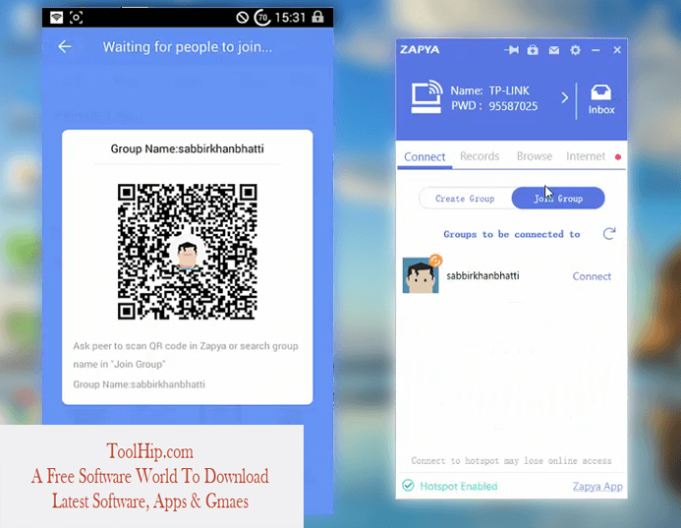Click avatar in center of QR code

[187, 253]
